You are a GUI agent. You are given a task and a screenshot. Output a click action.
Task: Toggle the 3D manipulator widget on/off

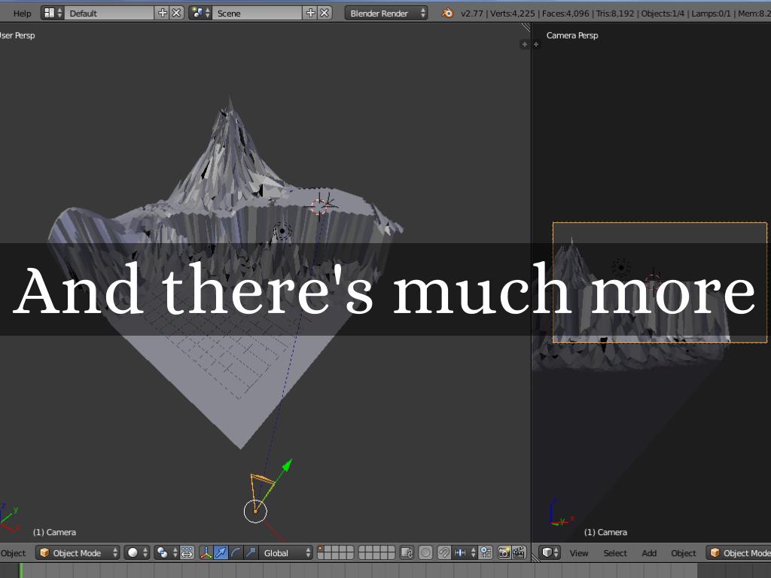pyautogui.click(x=206, y=553)
